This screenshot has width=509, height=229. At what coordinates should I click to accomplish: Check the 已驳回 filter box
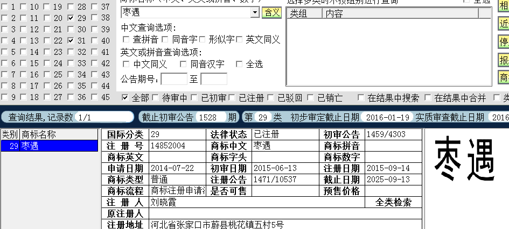(271, 98)
